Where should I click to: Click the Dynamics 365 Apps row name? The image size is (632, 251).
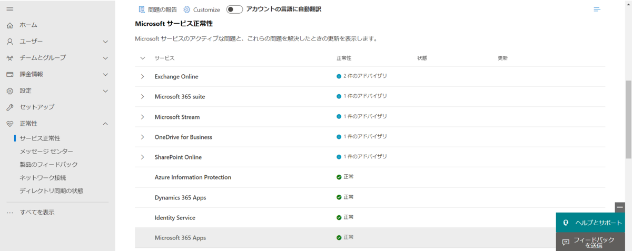click(x=180, y=198)
